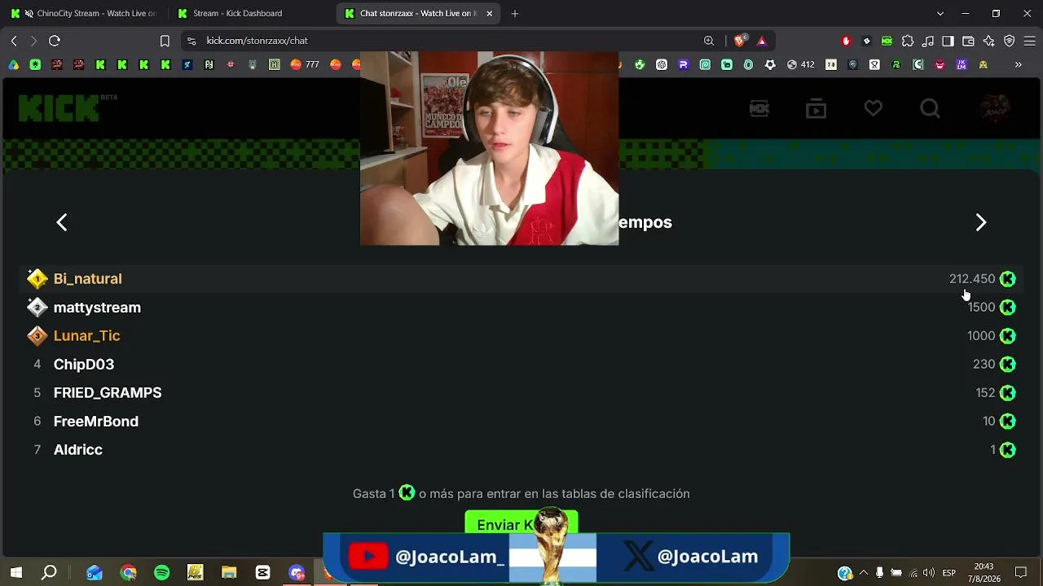The width and height of the screenshot is (1043, 586).
Task: Open Windows taskbar search
Action: click(x=49, y=573)
